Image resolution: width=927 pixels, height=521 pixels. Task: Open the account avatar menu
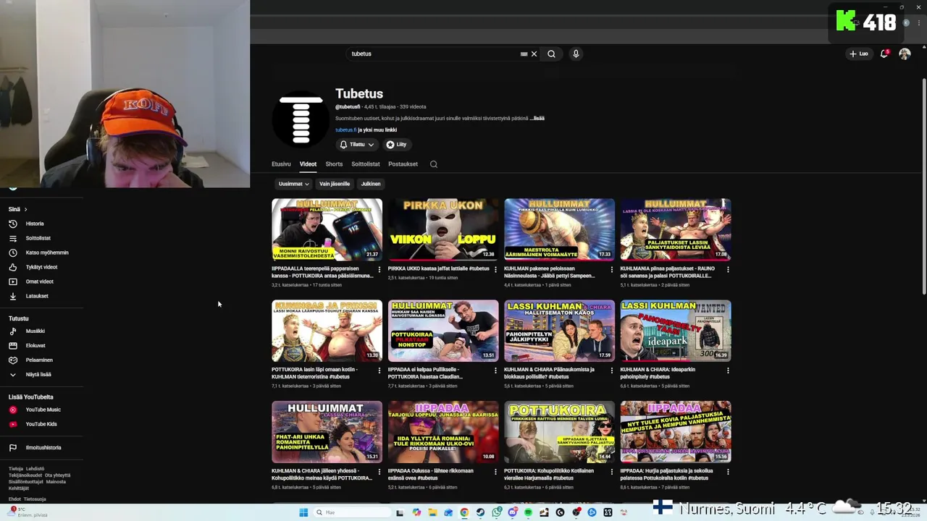pyautogui.click(x=905, y=54)
